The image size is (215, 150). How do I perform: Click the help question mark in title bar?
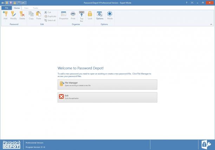coord(187,3)
